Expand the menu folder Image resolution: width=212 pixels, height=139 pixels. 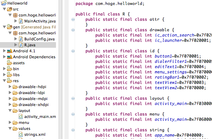pyautogui.click(x=10, y=122)
